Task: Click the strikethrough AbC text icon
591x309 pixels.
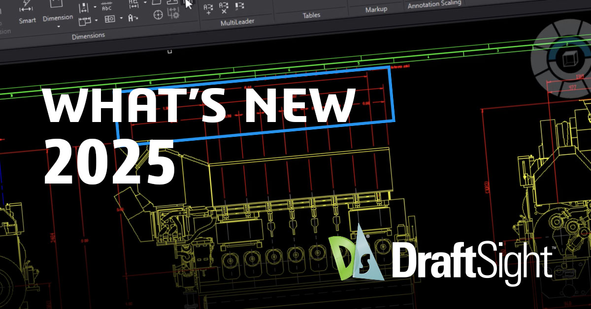Action: pos(106,7)
